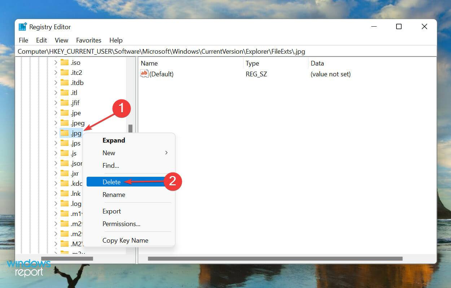Click the Registry Editor icon in title bar

click(x=22, y=26)
